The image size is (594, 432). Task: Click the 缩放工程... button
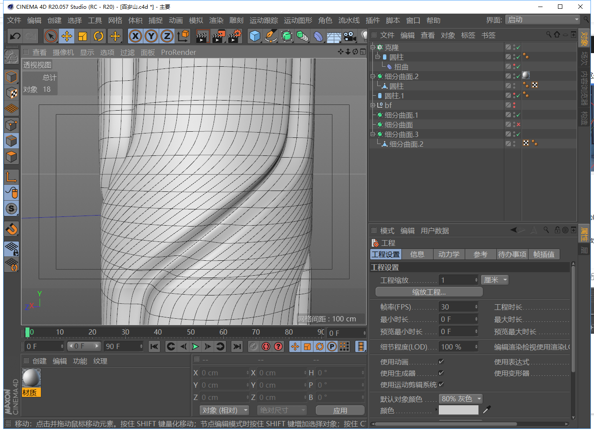[429, 292]
